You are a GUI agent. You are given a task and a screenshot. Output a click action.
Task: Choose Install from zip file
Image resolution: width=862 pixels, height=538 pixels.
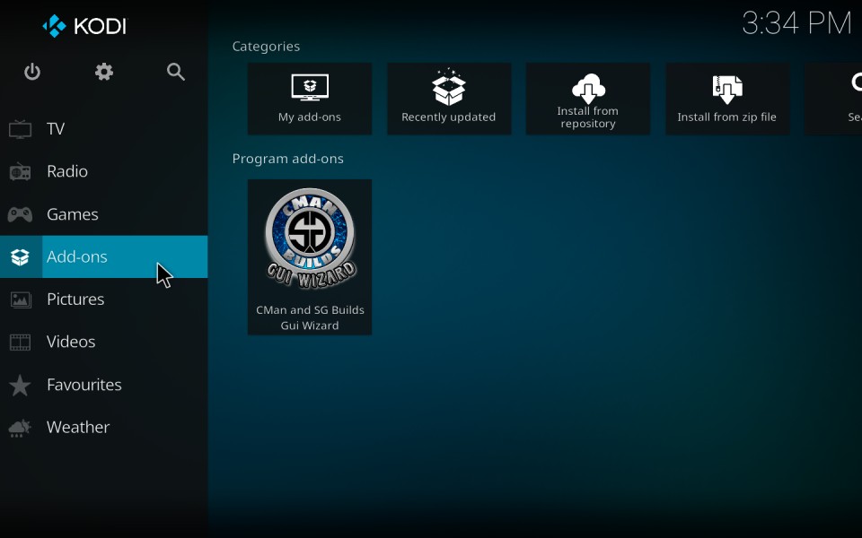727,99
